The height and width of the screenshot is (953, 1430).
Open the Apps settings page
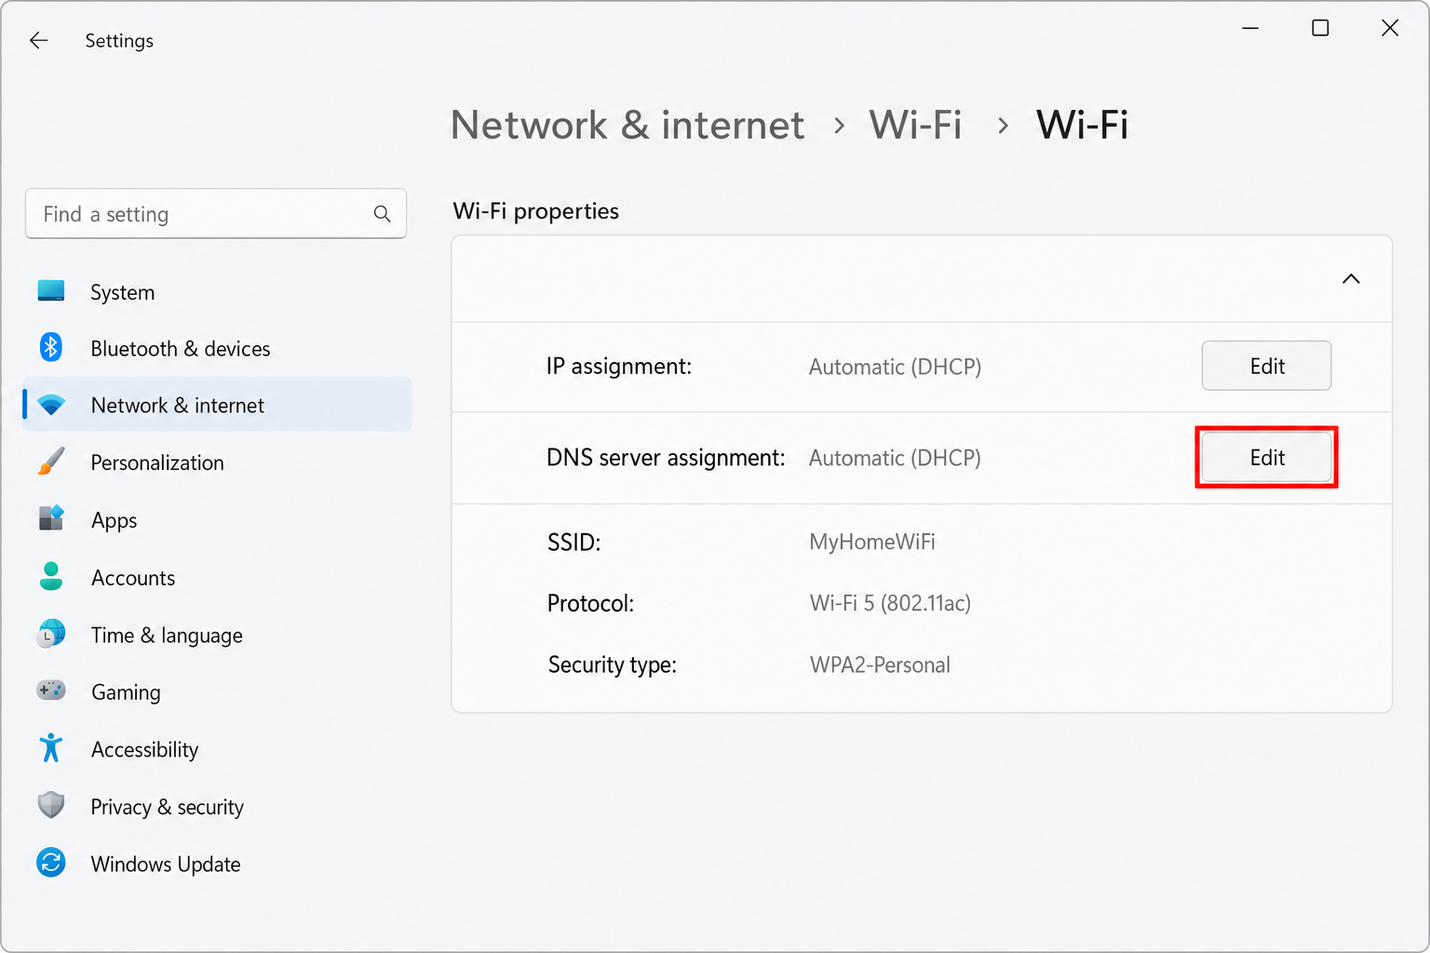(x=218, y=520)
